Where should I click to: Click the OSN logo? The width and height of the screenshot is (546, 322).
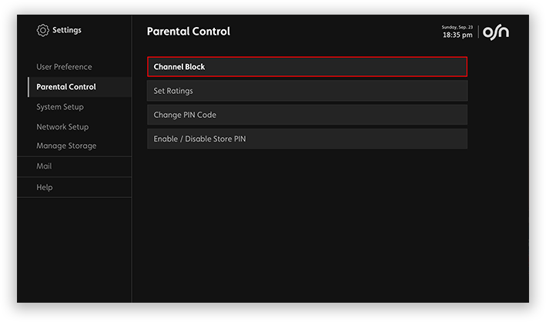click(x=495, y=32)
